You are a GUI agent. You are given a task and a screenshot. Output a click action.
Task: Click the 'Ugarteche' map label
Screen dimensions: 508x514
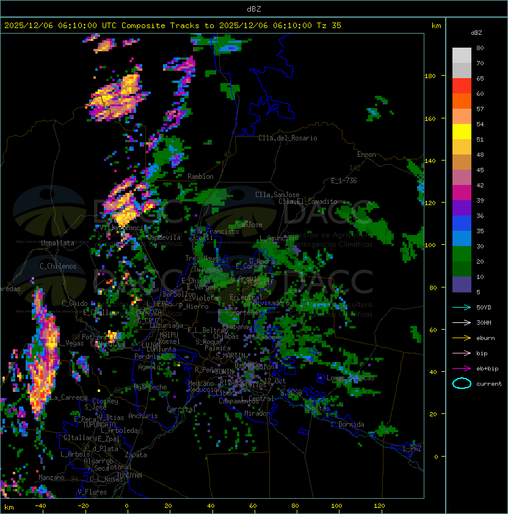[x=151, y=387]
